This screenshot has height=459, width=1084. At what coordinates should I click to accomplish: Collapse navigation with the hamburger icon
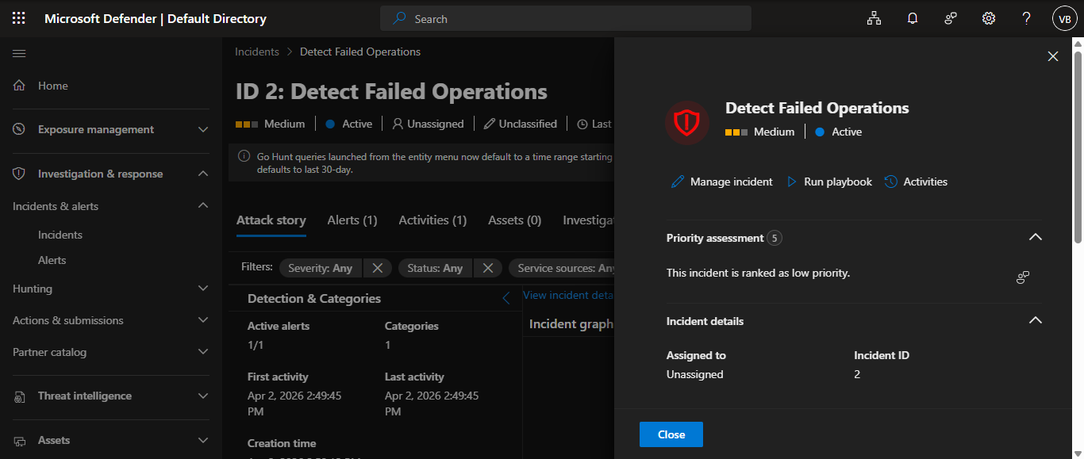(19, 53)
